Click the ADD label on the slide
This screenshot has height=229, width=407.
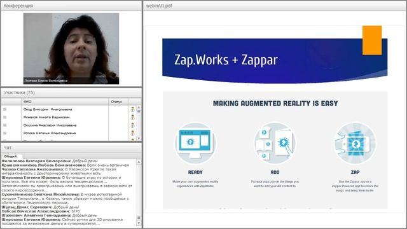coord(275,172)
